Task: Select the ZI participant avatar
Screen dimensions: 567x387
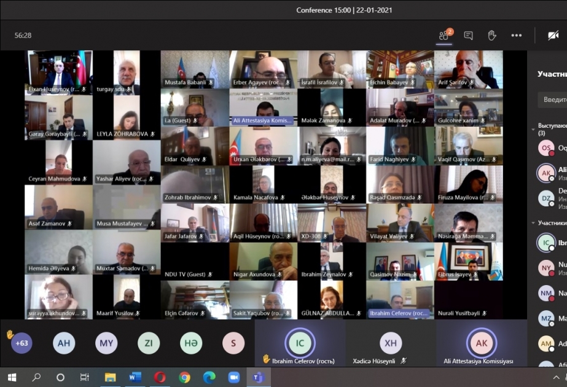Action: 149,343
